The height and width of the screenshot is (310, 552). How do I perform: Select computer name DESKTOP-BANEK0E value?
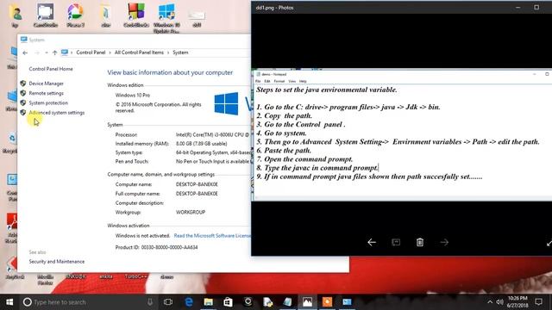(x=197, y=184)
